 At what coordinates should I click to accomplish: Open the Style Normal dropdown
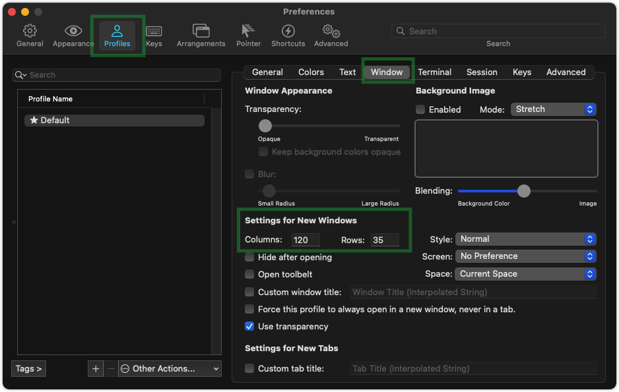[526, 239]
